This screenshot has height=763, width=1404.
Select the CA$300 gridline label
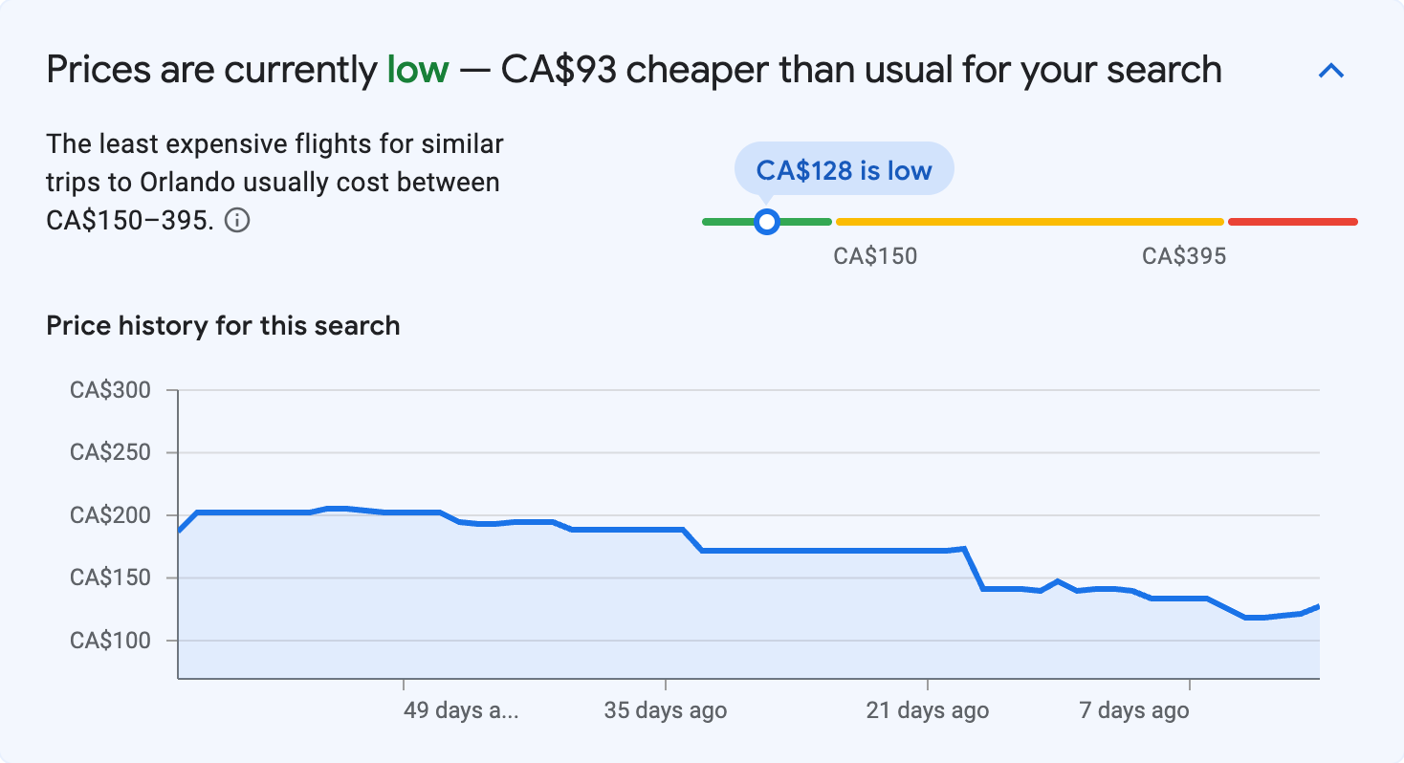click(x=112, y=389)
